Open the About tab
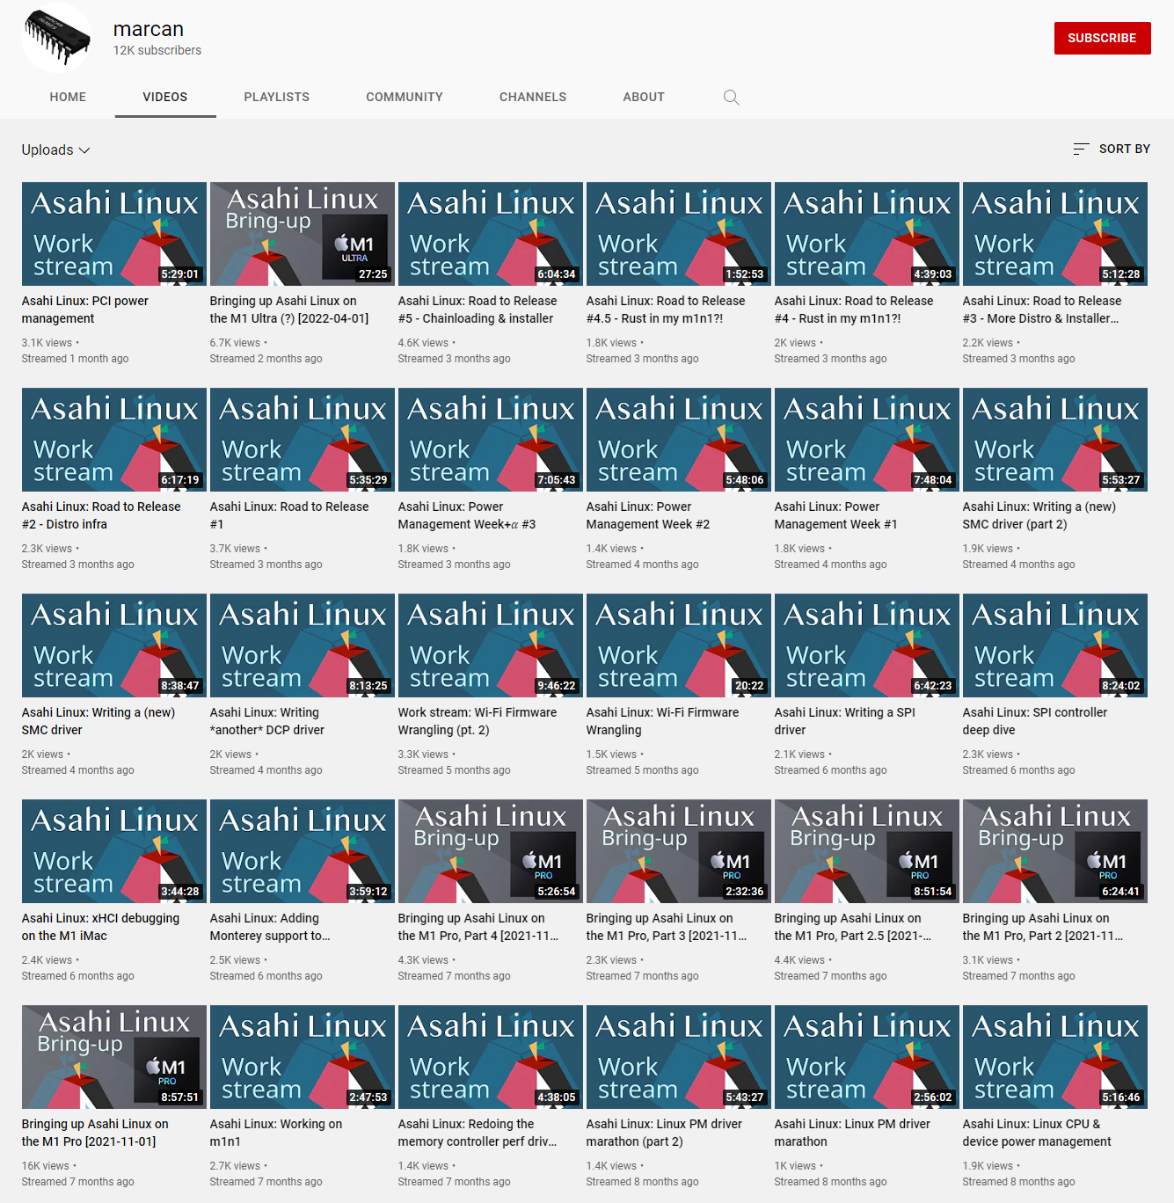Viewport: 1174px width, 1203px height. (x=644, y=97)
